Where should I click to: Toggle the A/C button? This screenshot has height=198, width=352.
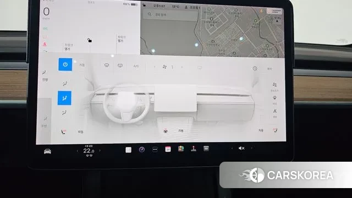(136, 66)
